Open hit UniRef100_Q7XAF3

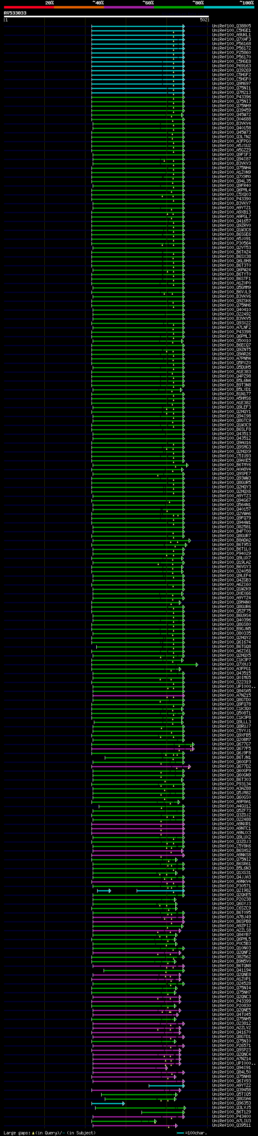tap(231, 39)
